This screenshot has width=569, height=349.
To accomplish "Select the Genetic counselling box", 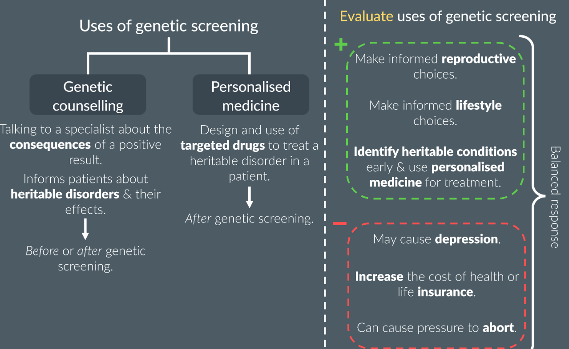I will coord(88,95).
